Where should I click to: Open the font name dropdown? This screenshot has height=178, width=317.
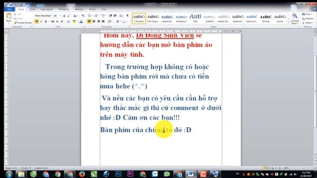point(52,16)
